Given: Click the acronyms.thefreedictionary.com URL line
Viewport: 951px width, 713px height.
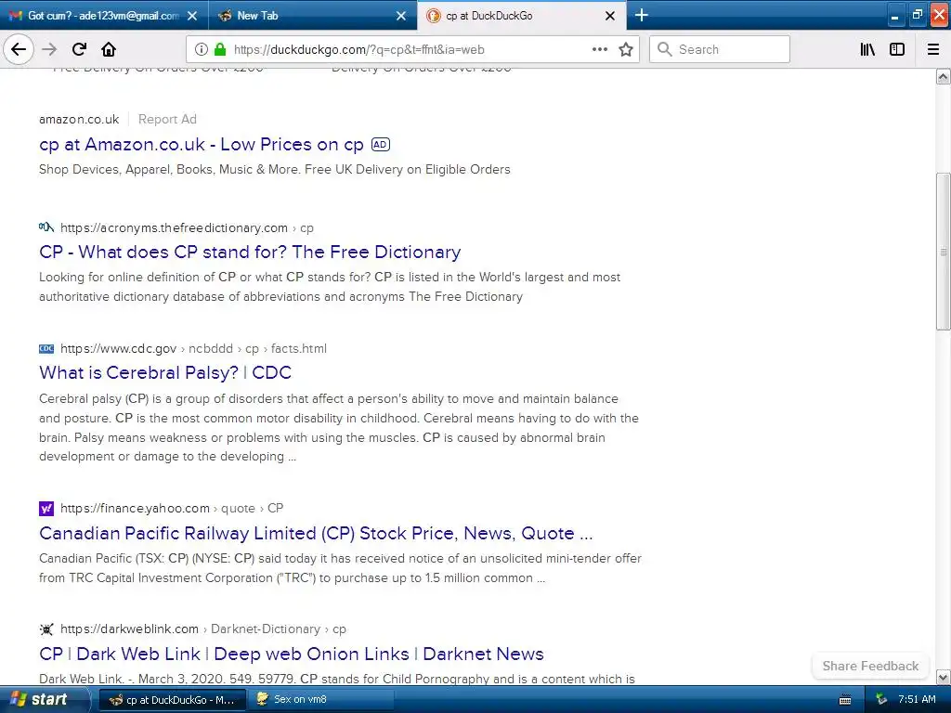Looking at the screenshot, I should coord(187,228).
